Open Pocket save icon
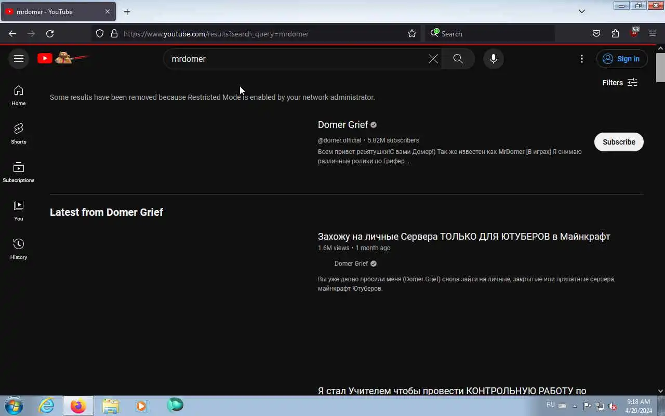 pos(596,34)
